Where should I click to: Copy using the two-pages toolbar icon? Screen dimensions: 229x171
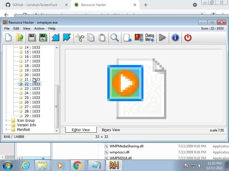(x=91, y=38)
